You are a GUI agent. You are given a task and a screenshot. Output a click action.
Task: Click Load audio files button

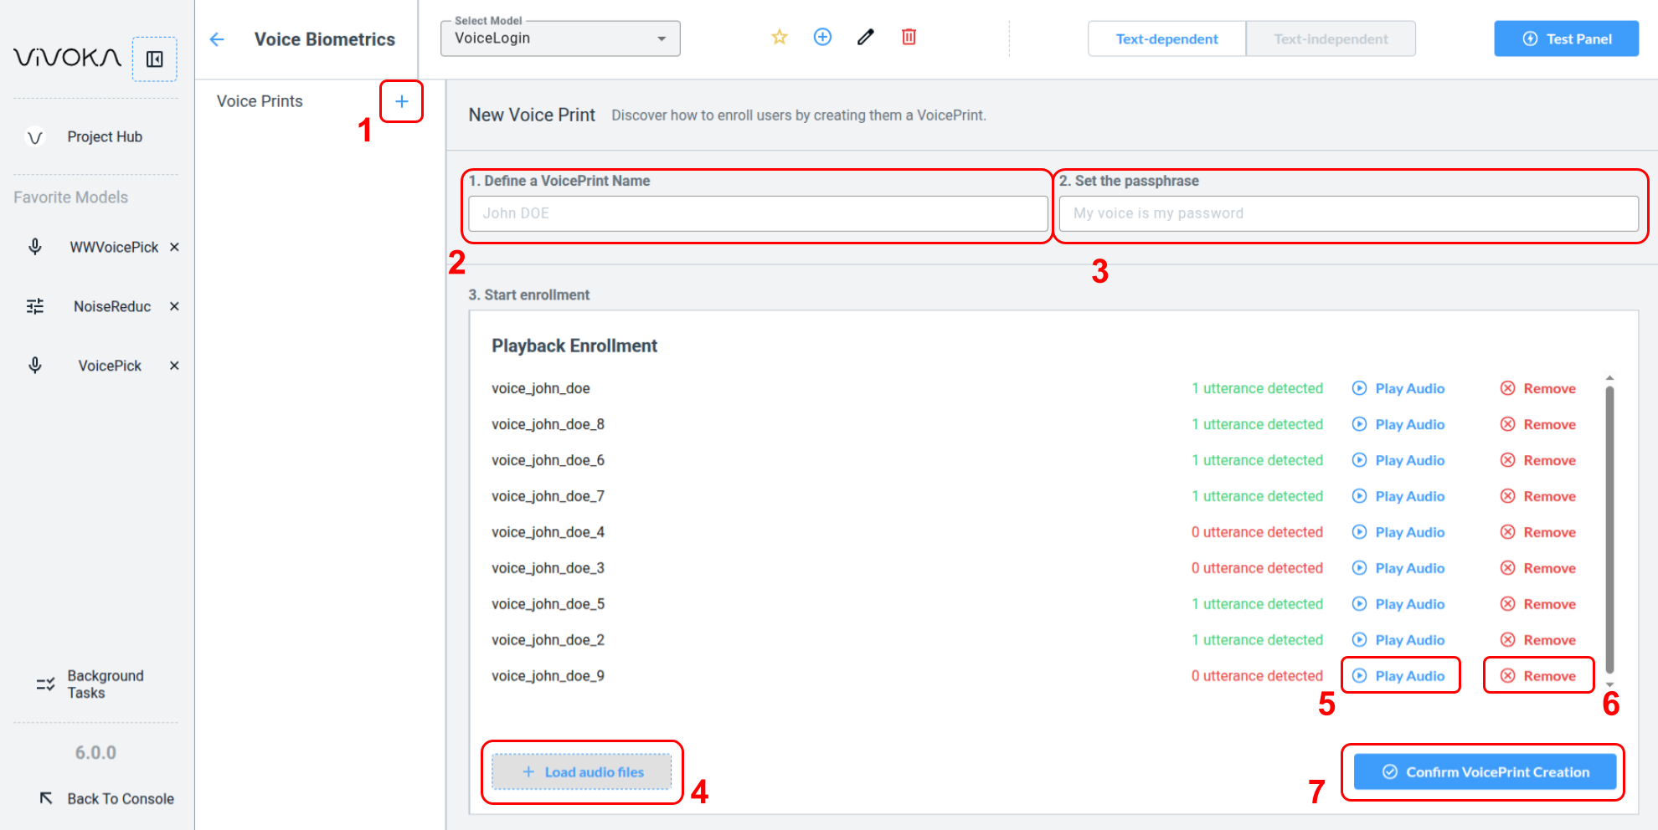click(582, 772)
